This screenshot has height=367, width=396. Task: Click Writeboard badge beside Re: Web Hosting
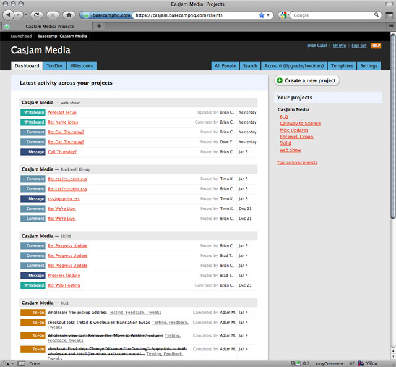(33, 285)
